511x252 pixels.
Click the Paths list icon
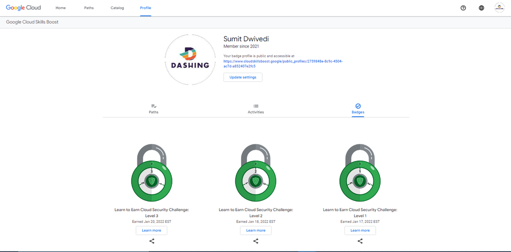click(x=154, y=106)
